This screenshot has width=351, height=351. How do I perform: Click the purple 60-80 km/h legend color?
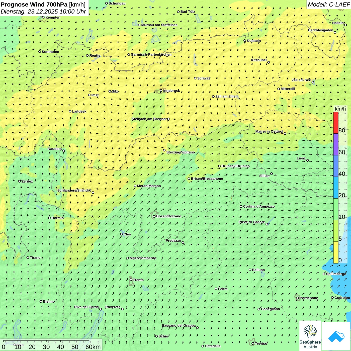336,144
